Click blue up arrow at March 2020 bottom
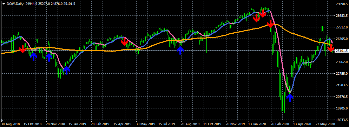349x127 pixels. [290, 98]
